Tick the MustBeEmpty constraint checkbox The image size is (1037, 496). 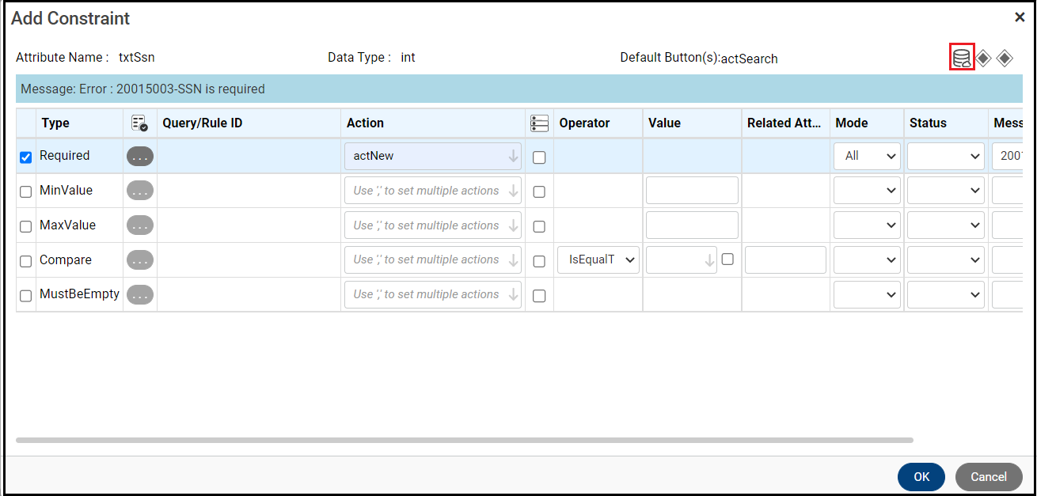tap(26, 295)
